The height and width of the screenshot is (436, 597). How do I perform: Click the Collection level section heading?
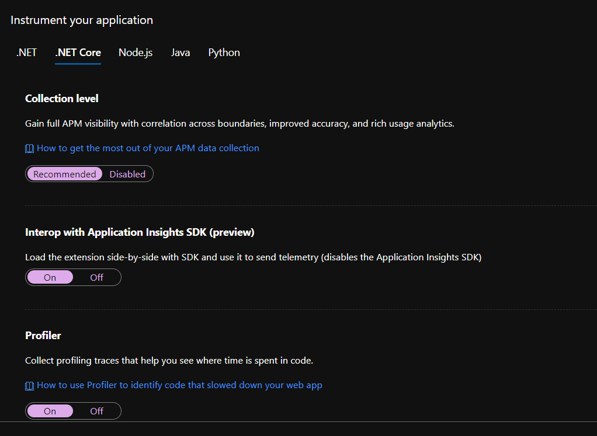[x=61, y=98]
